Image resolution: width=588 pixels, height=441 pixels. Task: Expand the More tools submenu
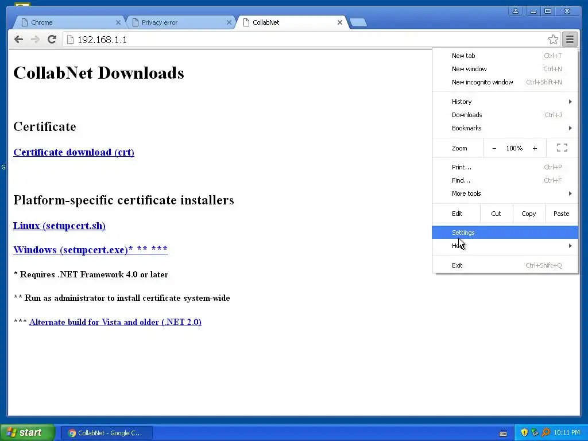[505, 194]
